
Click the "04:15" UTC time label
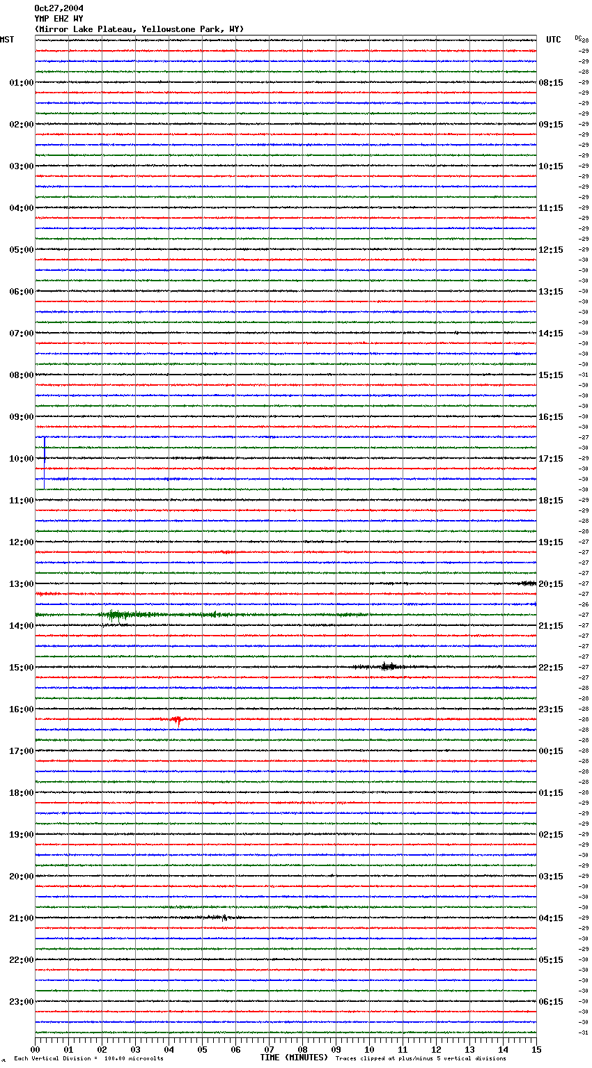point(551,918)
